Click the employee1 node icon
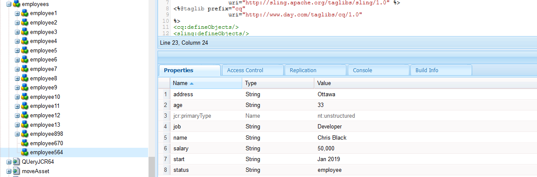Screen dimensions: 537x177 point(24,13)
